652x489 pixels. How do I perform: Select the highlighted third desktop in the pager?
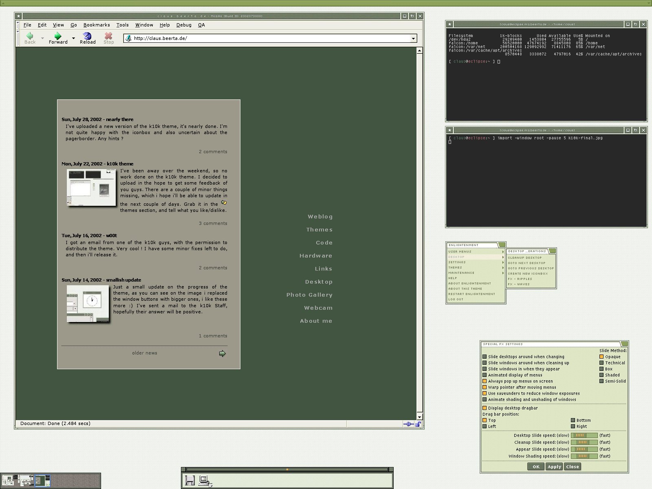coord(42,481)
